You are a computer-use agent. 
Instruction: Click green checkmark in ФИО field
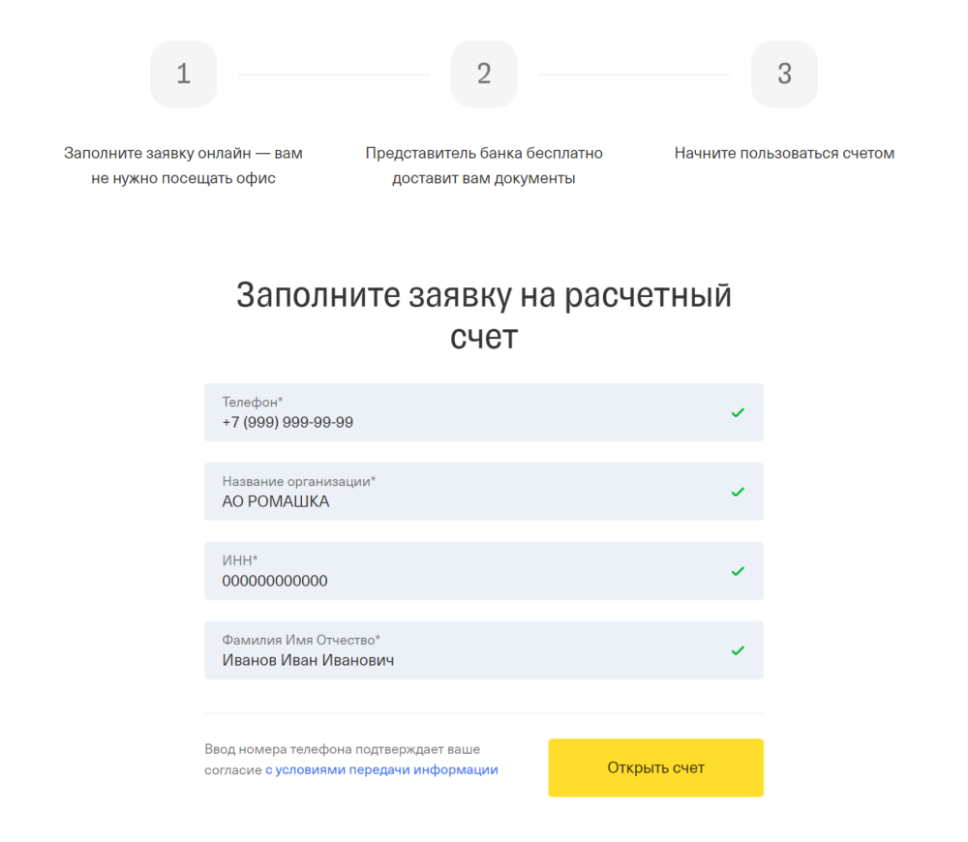(x=738, y=650)
